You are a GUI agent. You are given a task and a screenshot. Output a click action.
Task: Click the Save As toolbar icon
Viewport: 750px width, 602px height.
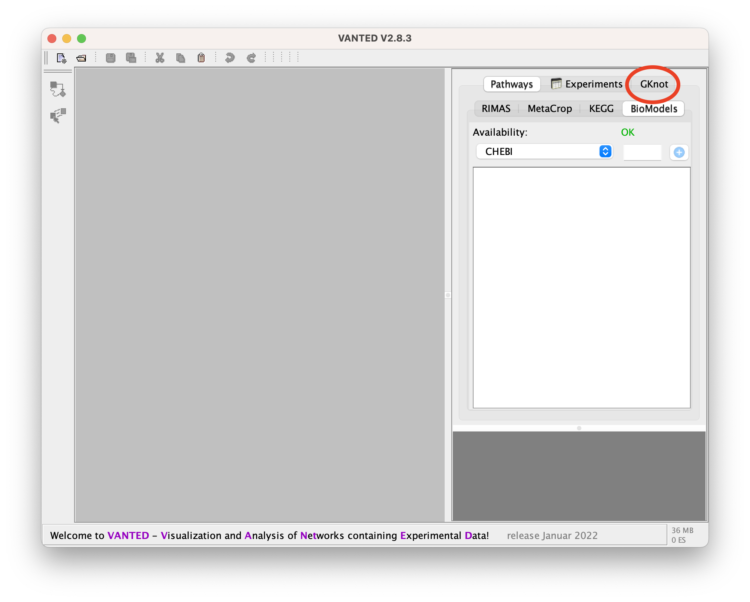131,58
